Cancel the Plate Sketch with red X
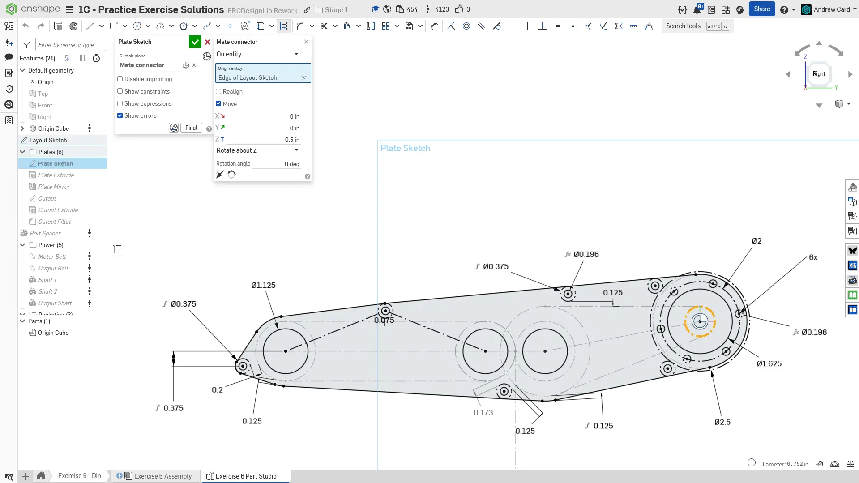Image resolution: width=859 pixels, height=483 pixels. pyautogui.click(x=208, y=42)
